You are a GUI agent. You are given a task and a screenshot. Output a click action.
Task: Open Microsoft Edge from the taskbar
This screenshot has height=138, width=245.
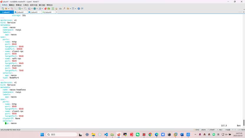(157, 134)
